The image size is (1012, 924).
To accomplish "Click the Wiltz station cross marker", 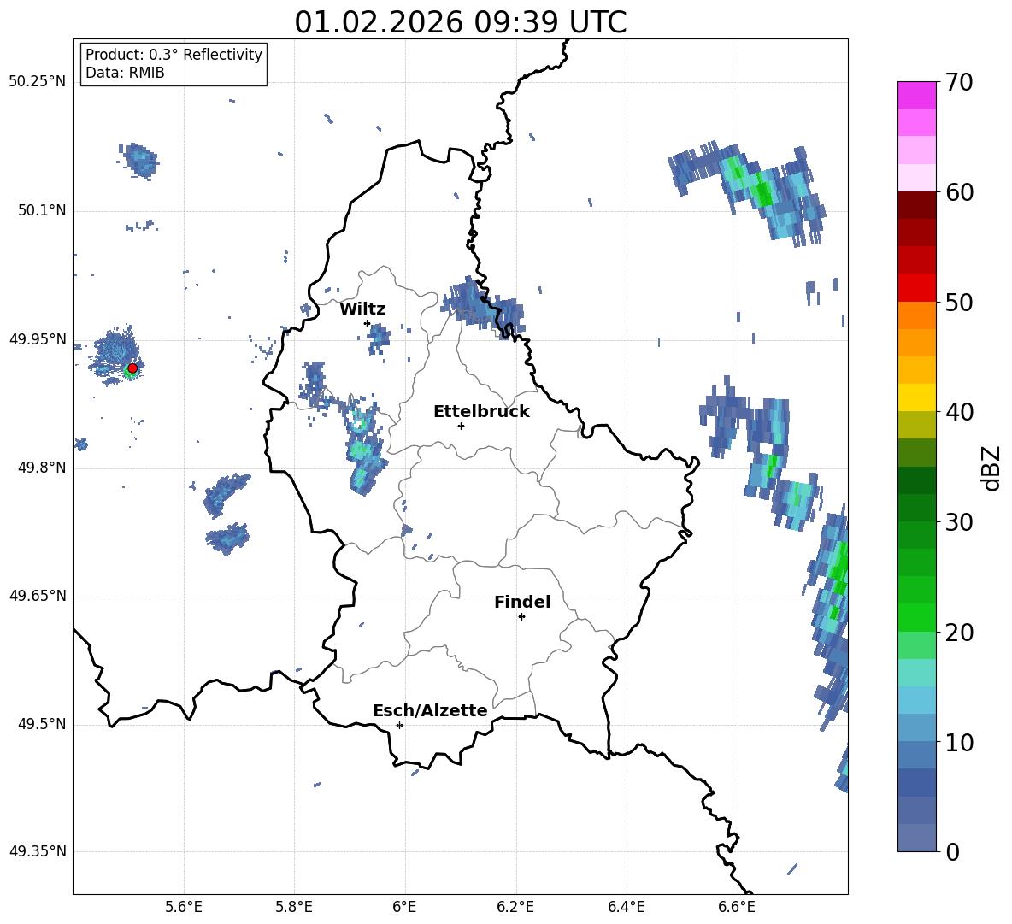I will tap(368, 323).
